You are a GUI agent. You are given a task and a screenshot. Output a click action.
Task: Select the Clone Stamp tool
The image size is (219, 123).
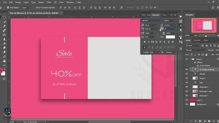click(x=4, y=39)
